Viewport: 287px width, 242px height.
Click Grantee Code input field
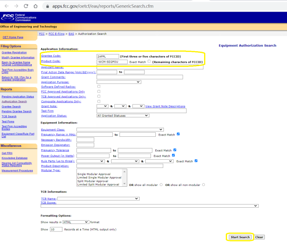[107, 56]
